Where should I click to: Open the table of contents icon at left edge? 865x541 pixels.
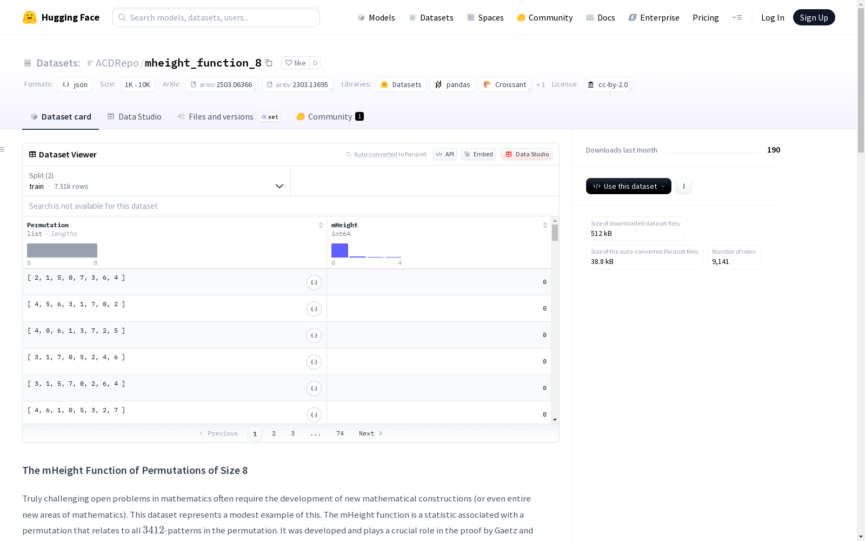coord(3,149)
